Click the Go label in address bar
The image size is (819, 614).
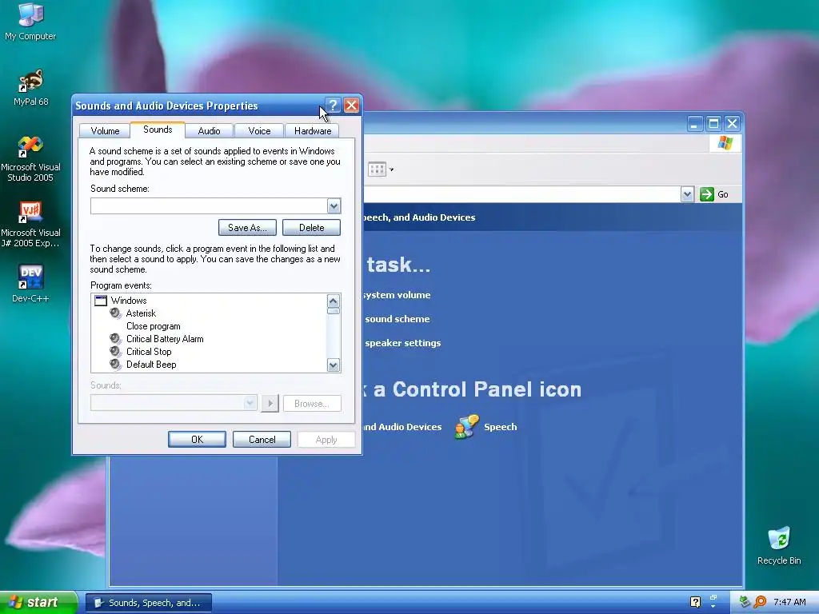(x=723, y=194)
